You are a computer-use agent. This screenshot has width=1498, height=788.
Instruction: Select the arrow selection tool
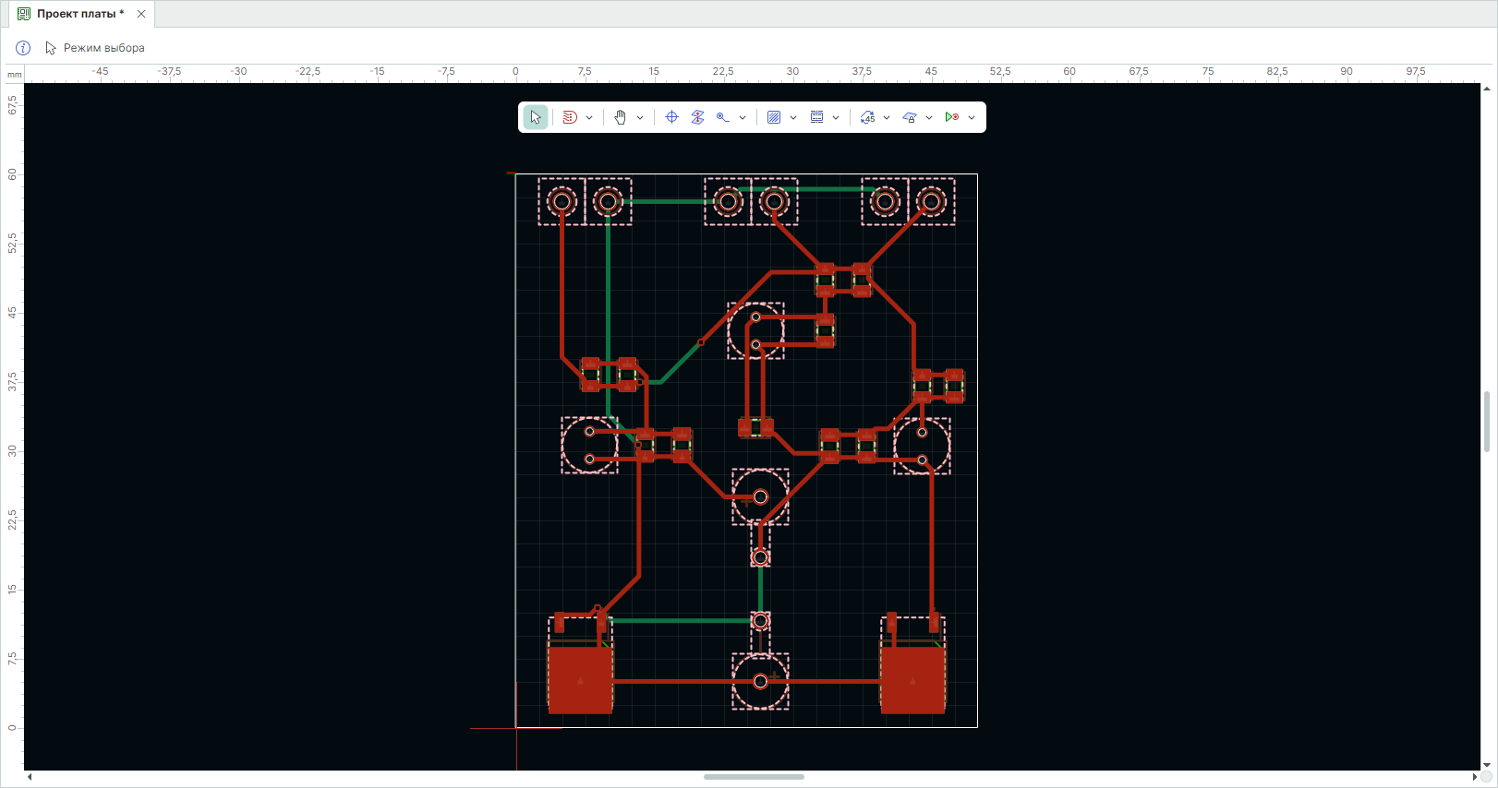536,117
